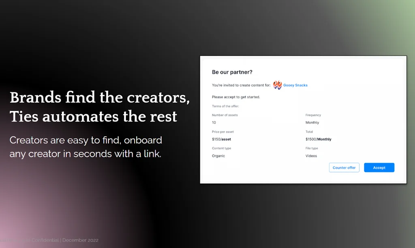
Task: Select the Price per asset value $150/asset
Action: tap(222, 139)
